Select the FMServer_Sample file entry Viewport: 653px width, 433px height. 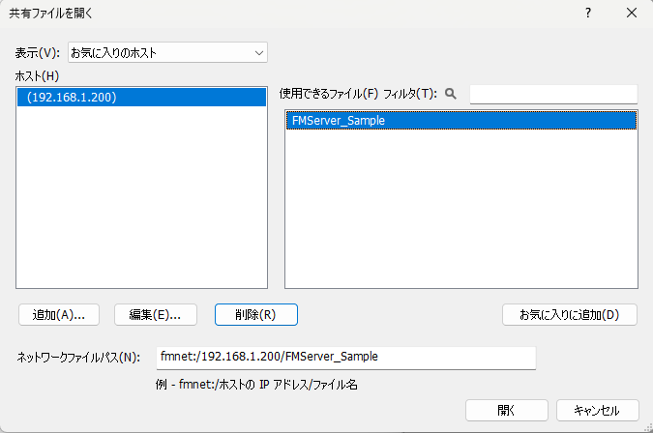[x=461, y=121]
